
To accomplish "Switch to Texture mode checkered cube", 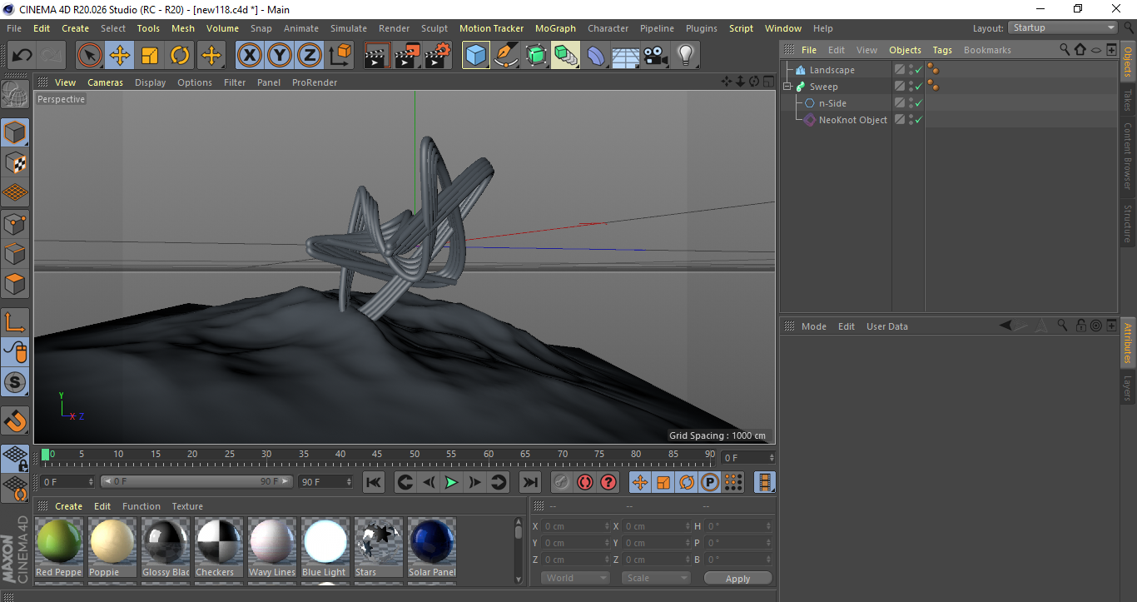I will (x=15, y=162).
